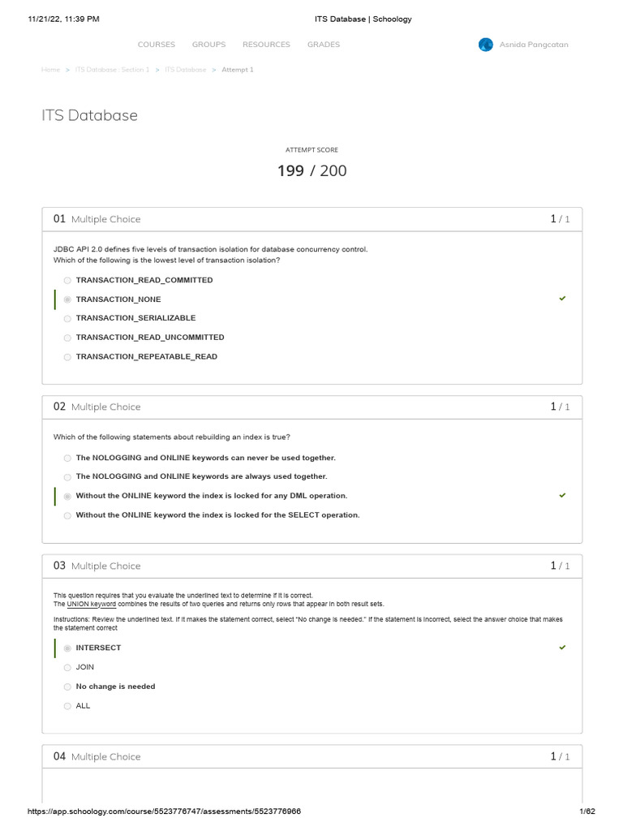This screenshot has width=623, height=831.
Task: Click the ITS Database breadcrumb link
Action: (186, 70)
